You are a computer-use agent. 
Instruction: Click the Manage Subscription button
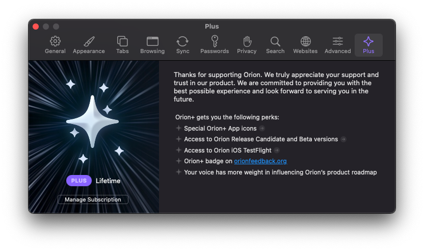coord(93,199)
